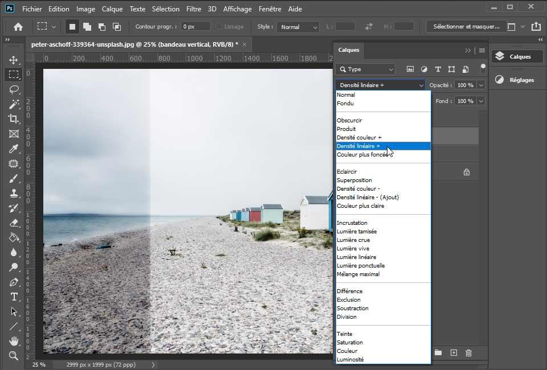Select the Path Selection tool
Screen dimensions: 547x370
(14, 311)
